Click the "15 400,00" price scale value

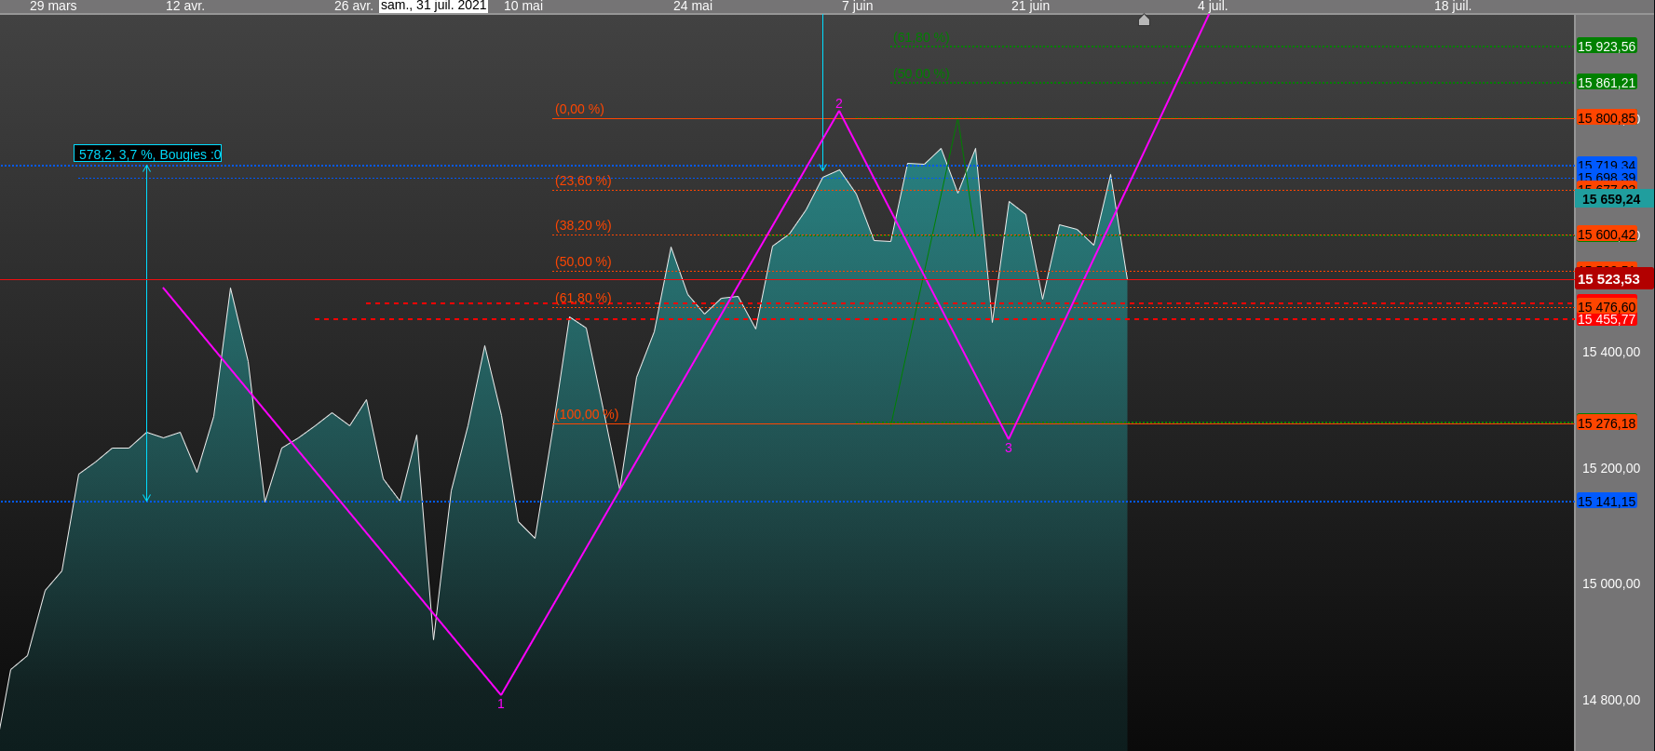coord(1611,352)
